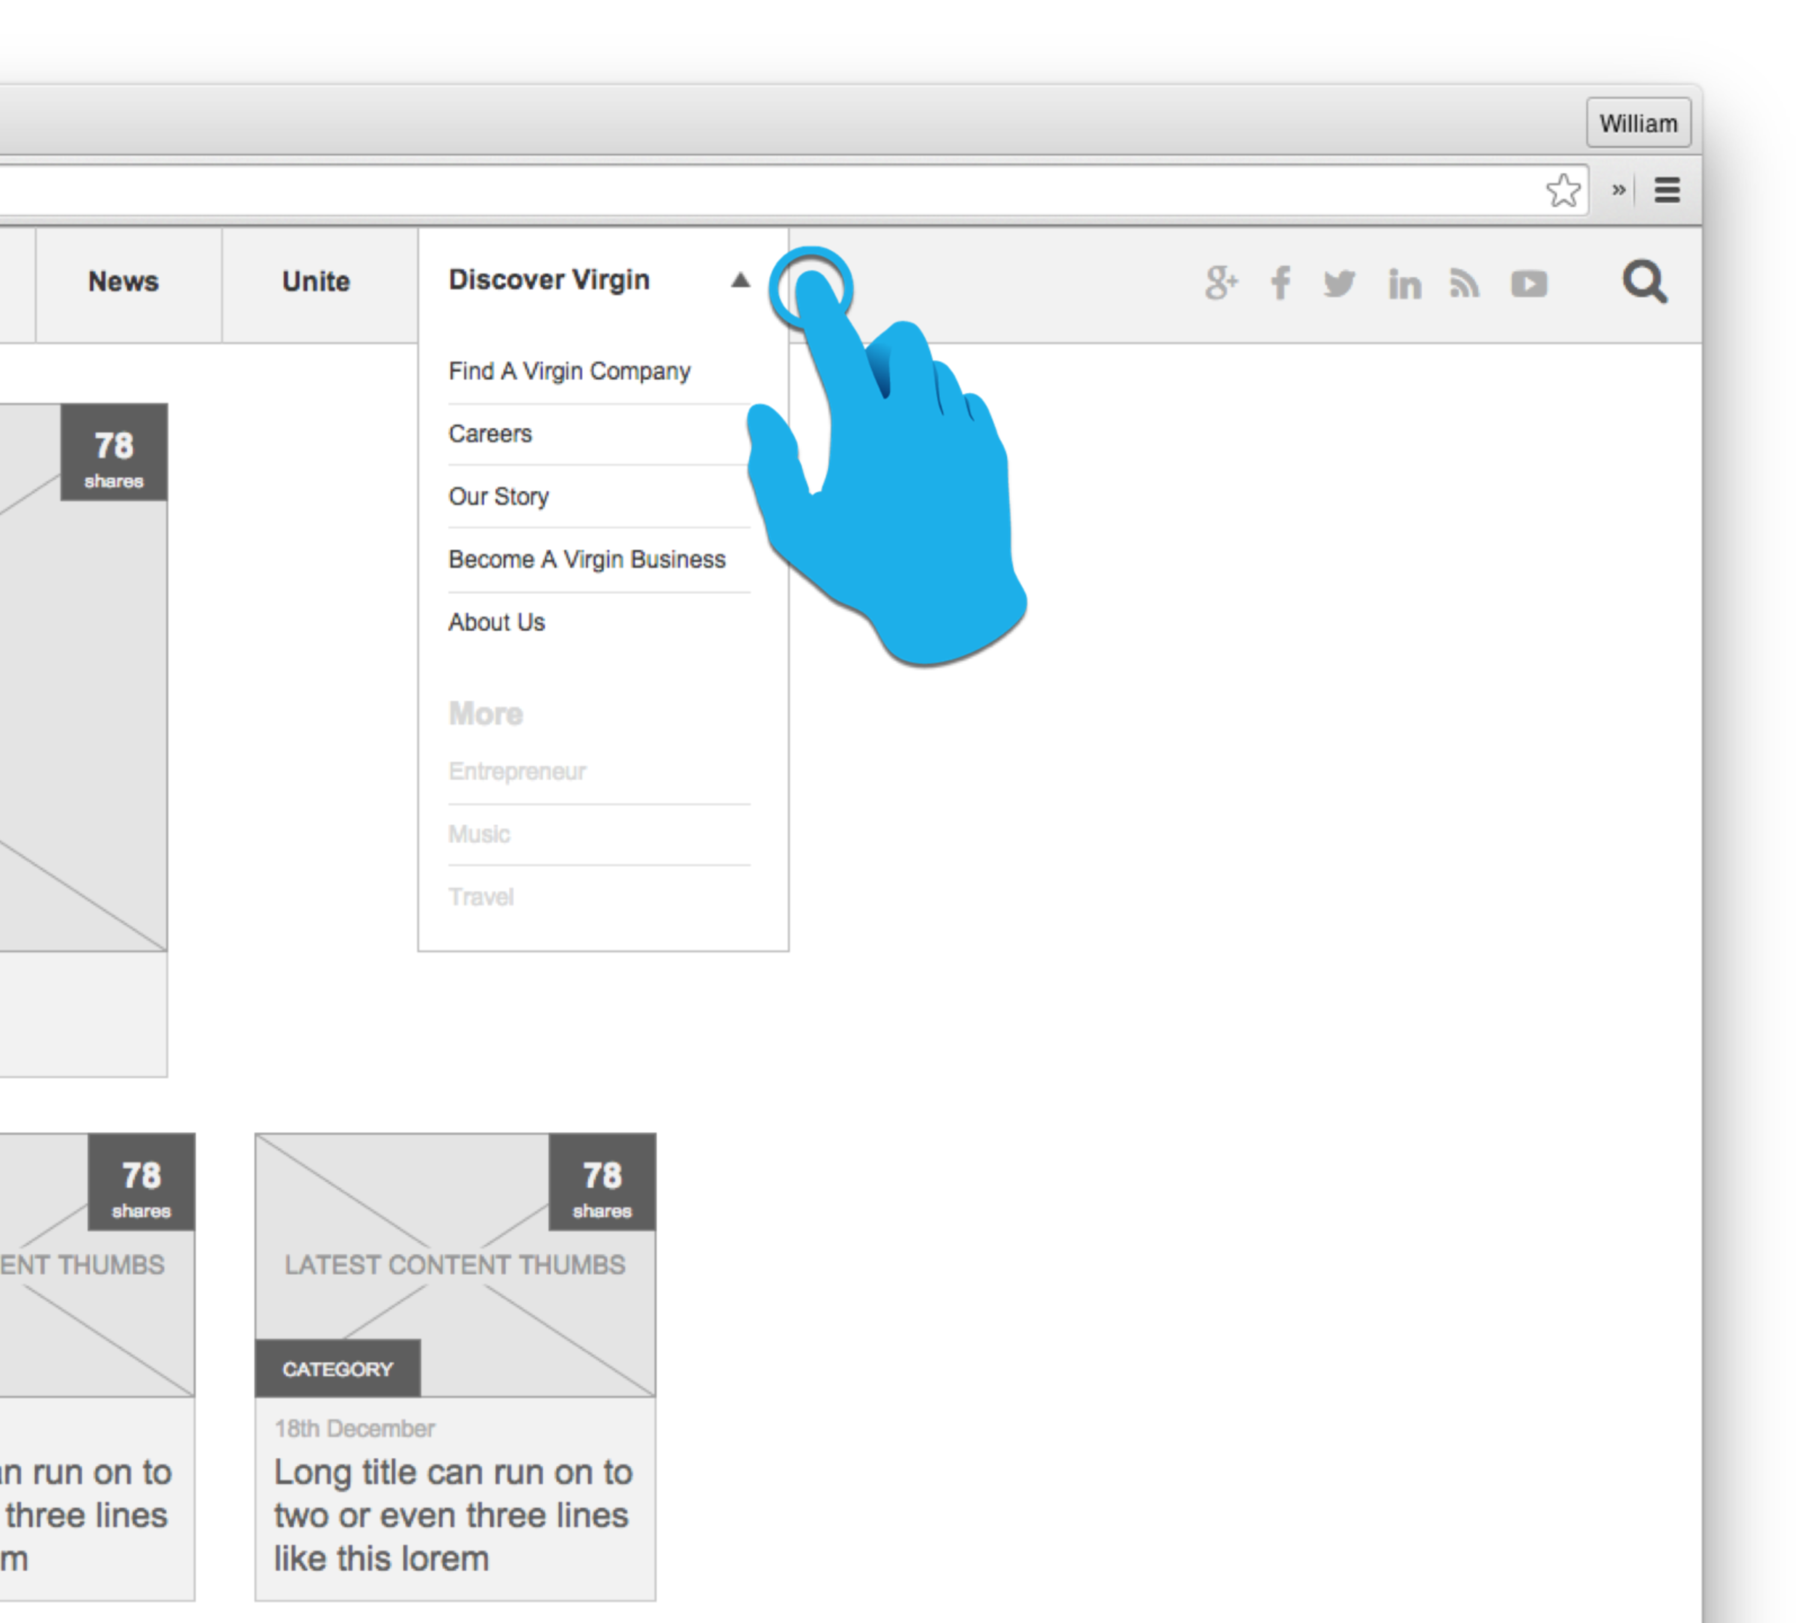This screenshot has width=1803, height=1623.
Task: Select Travel under More
Action: 481,897
